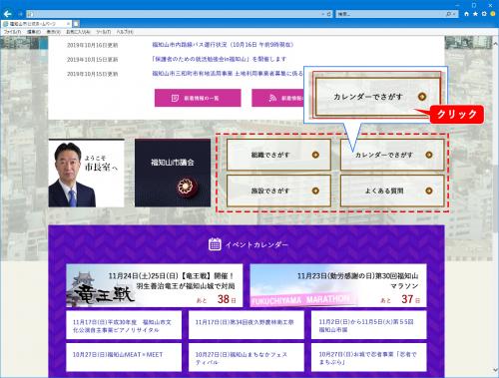Viewport: 499px width, 378px height.
Task: Open the 保護者のための就活勉強会 news link
Action: 220,59
